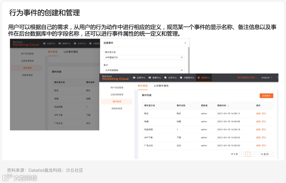Screen dimensions: 286x183
Task: Sort by 更新时间 column arrows
Action: [x=228, y=106]
